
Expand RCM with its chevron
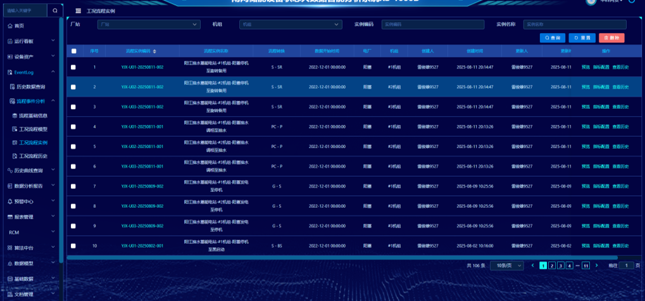coord(53,232)
